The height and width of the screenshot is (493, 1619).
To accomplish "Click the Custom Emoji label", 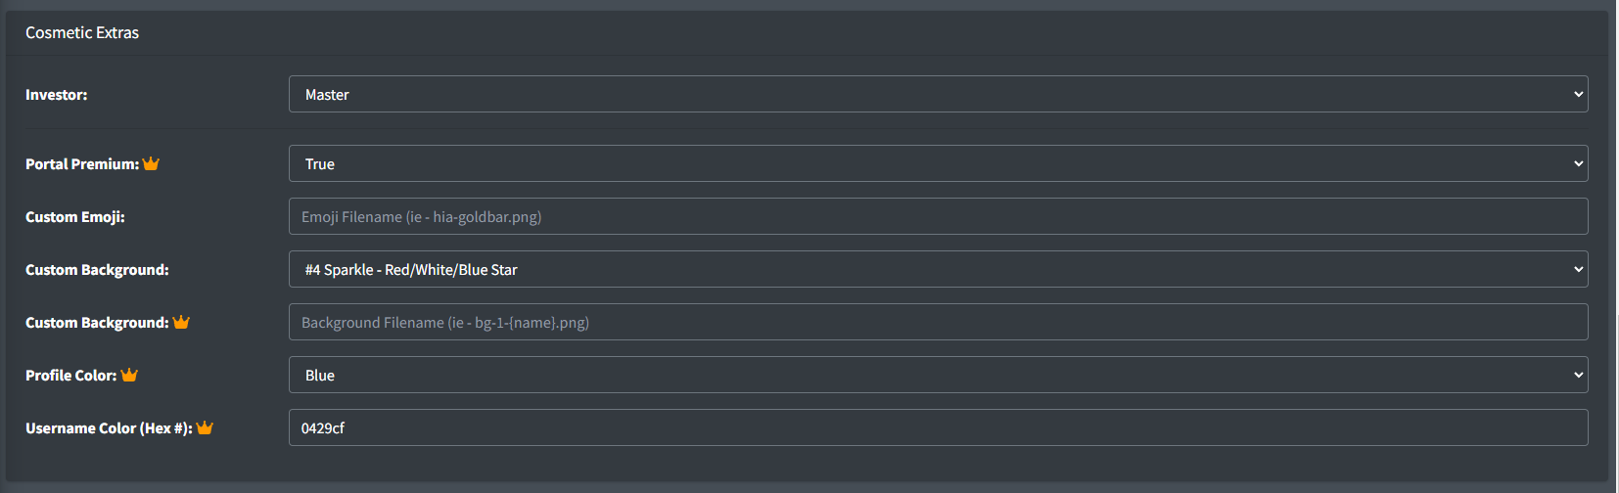I will coord(75,217).
